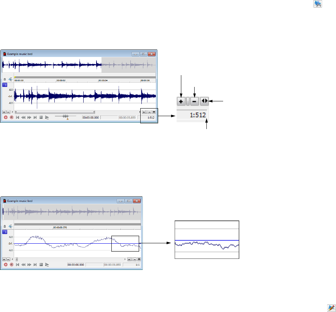Click the Record button in upper window
The width and height of the screenshot is (336, 312).
[6, 118]
